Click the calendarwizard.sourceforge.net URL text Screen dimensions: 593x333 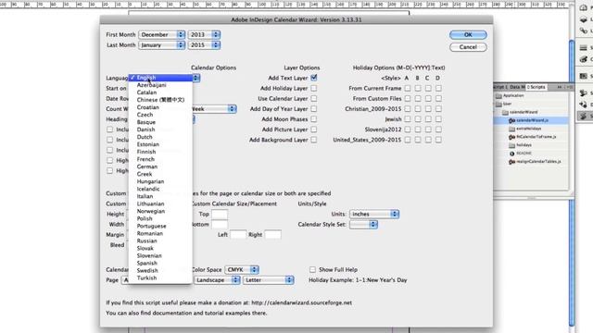(301, 302)
